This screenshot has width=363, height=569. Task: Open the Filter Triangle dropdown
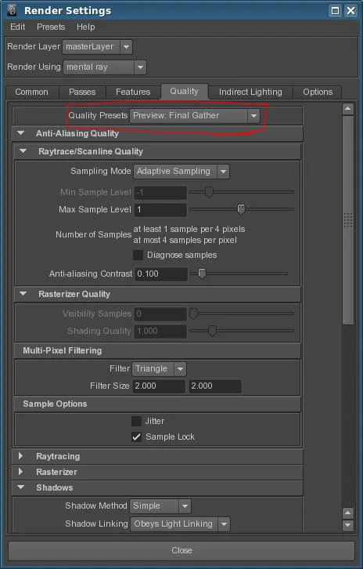pos(159,369)
